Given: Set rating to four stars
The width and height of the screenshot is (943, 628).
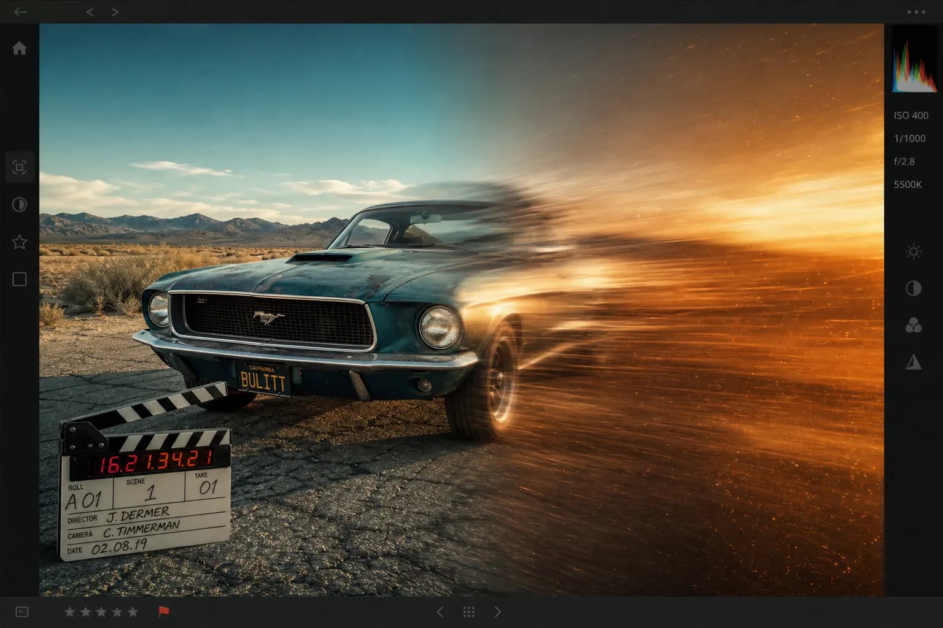Looking at the screenshot, I should coord(117,611).
